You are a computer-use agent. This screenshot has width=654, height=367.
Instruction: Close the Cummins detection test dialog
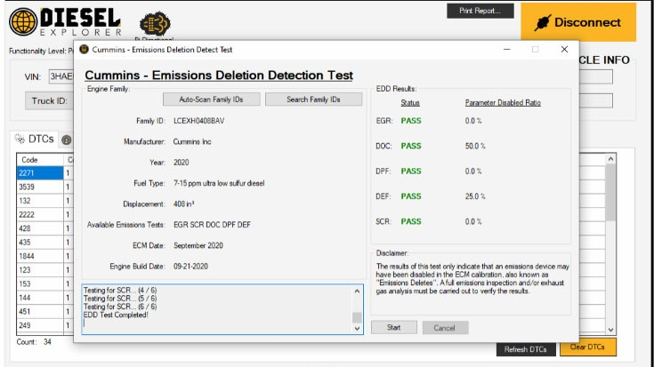click(x=564, y=50)
